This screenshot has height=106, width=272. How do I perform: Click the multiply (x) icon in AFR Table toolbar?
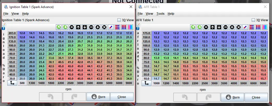click(x=239, y=27)
